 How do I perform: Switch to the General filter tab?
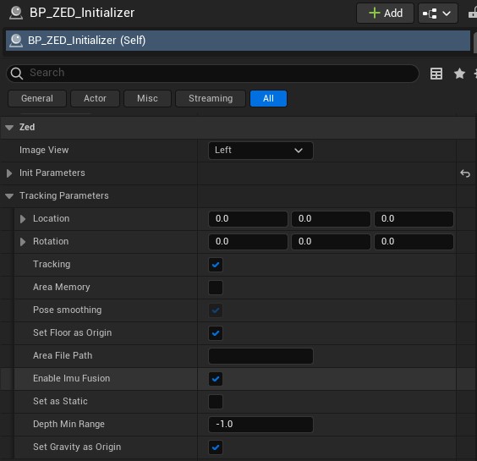tap(37, 98)
